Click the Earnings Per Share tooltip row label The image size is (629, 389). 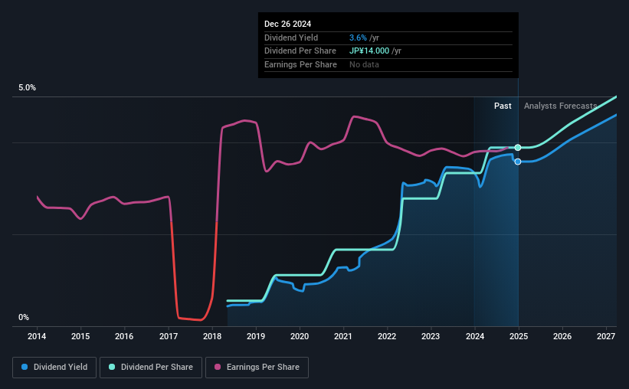300,64
